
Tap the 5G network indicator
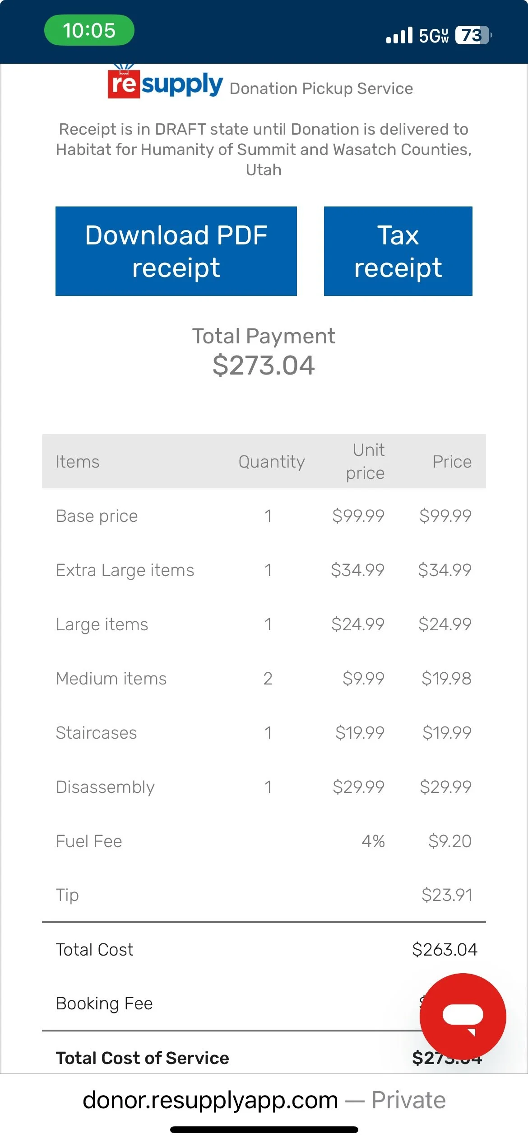pyautogui.click(x=434, y=36)
